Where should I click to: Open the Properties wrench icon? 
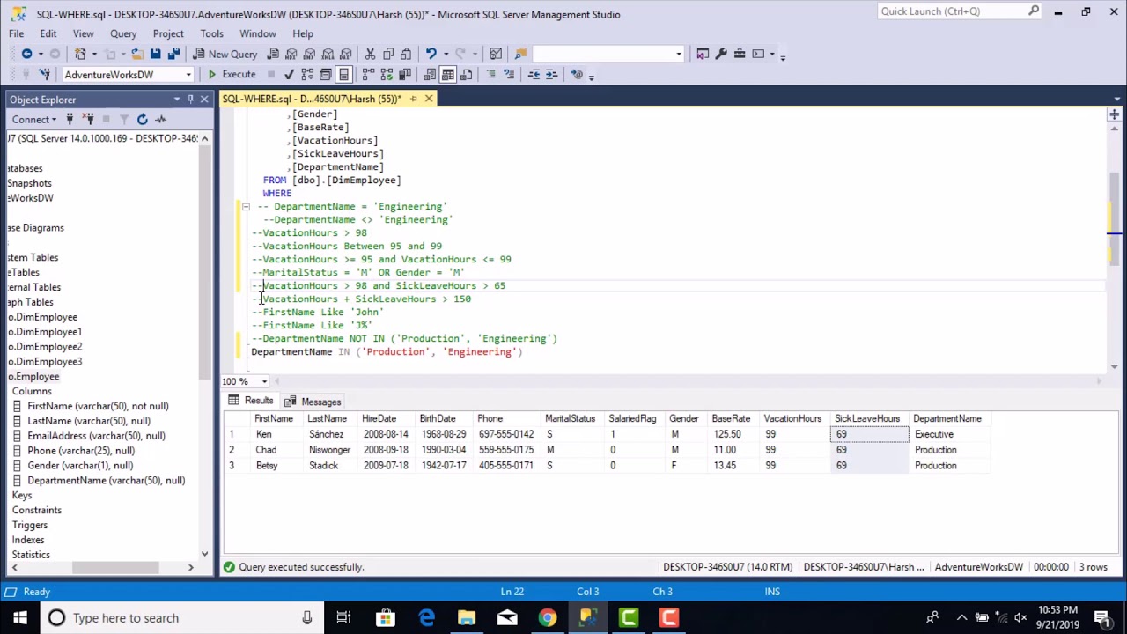click(x=721, y=54)
